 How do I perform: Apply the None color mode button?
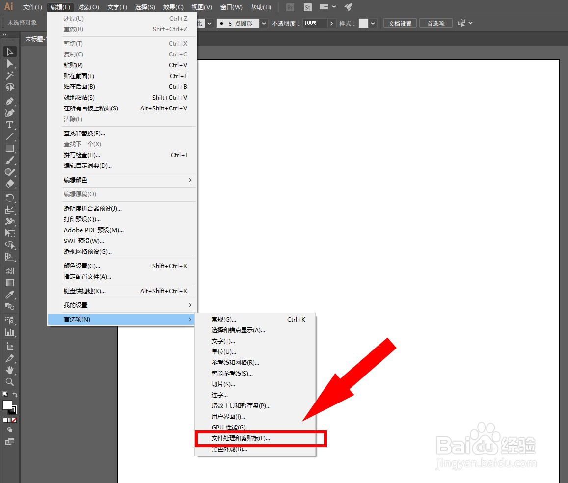(x=15, y=420)
